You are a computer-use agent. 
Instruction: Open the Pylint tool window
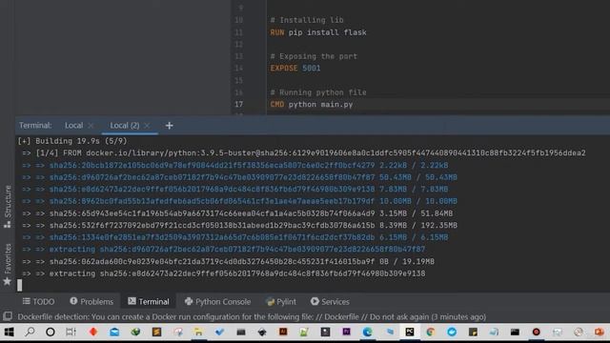point(280,301)
